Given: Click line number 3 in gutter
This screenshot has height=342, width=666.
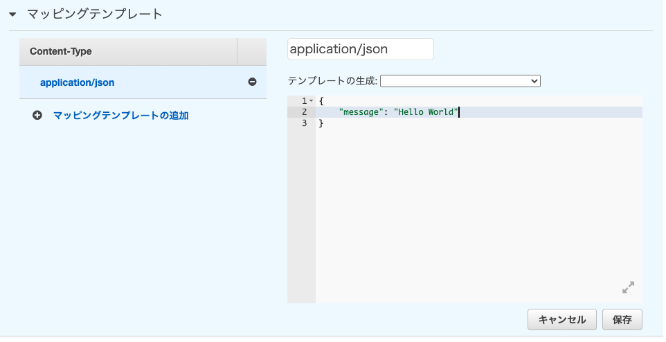Looking at the screenshot, I should coord(304,123).
